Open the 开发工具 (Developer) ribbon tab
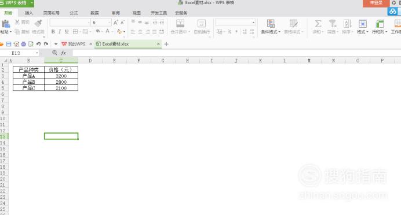 pos(159,13)
